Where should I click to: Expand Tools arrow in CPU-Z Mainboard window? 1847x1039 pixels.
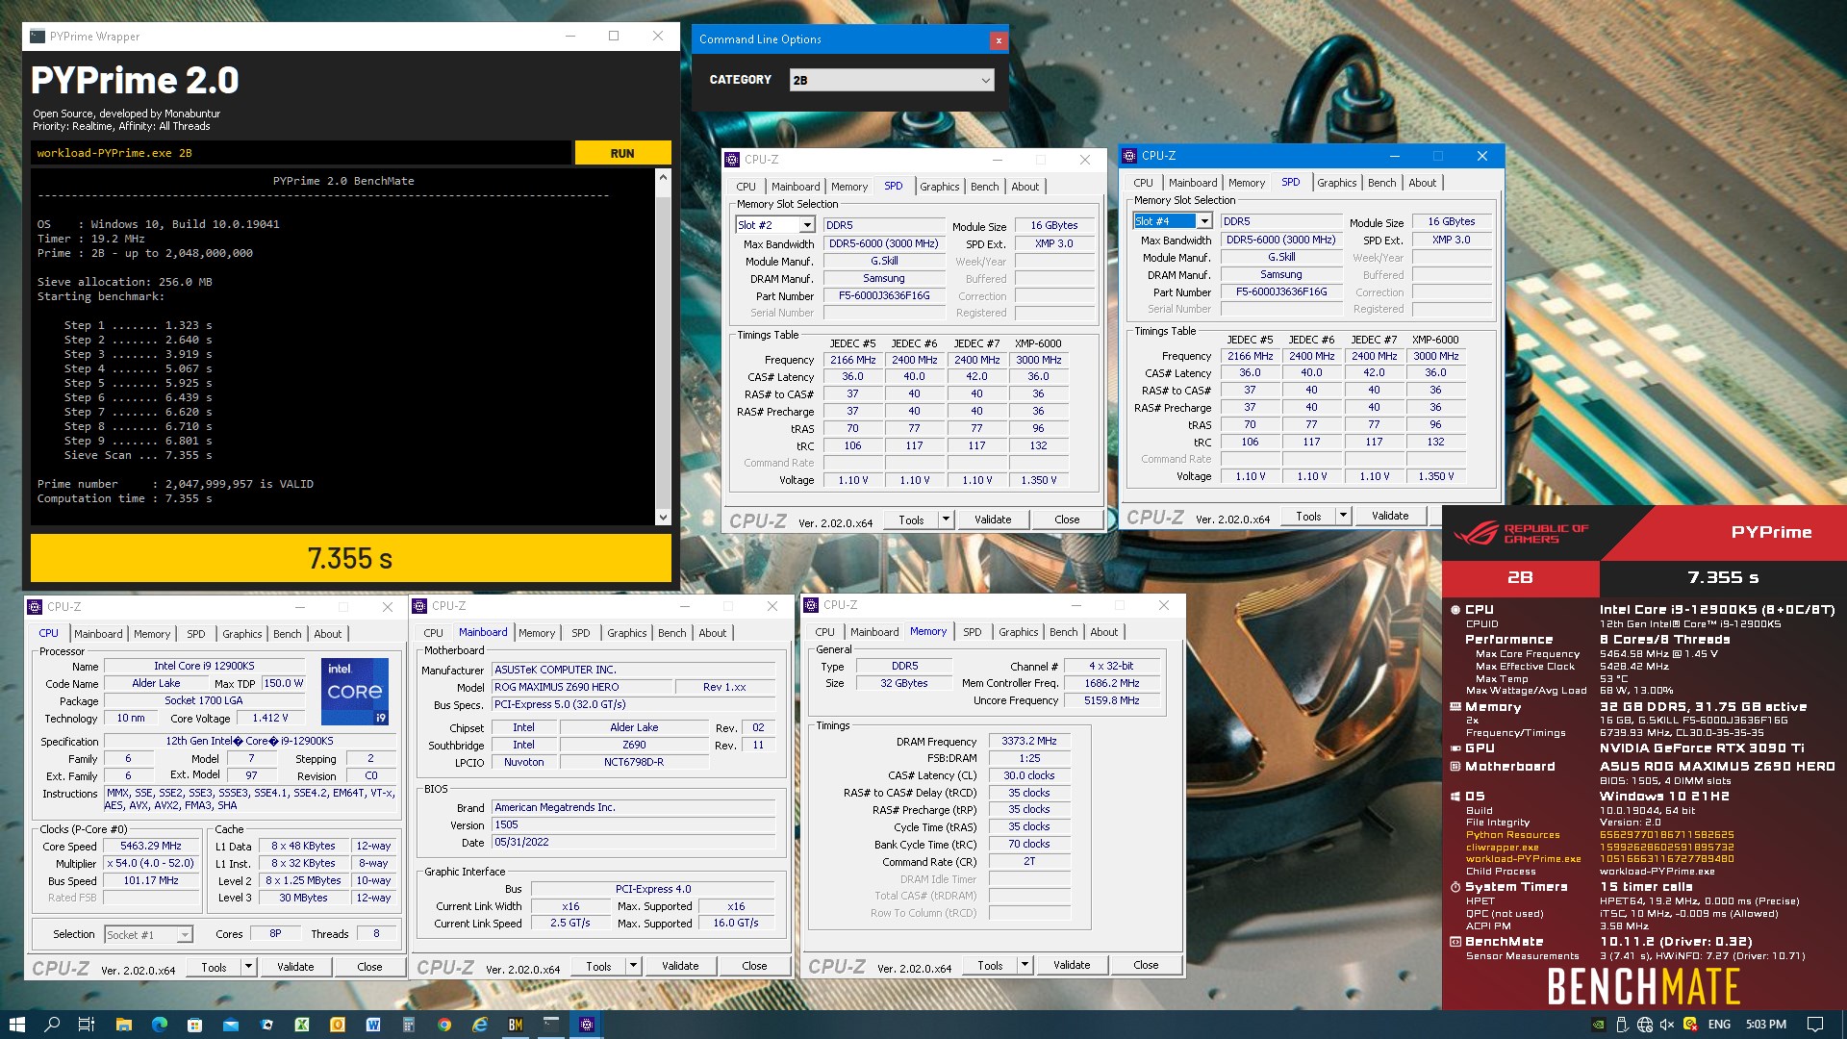tap(633, 966)
